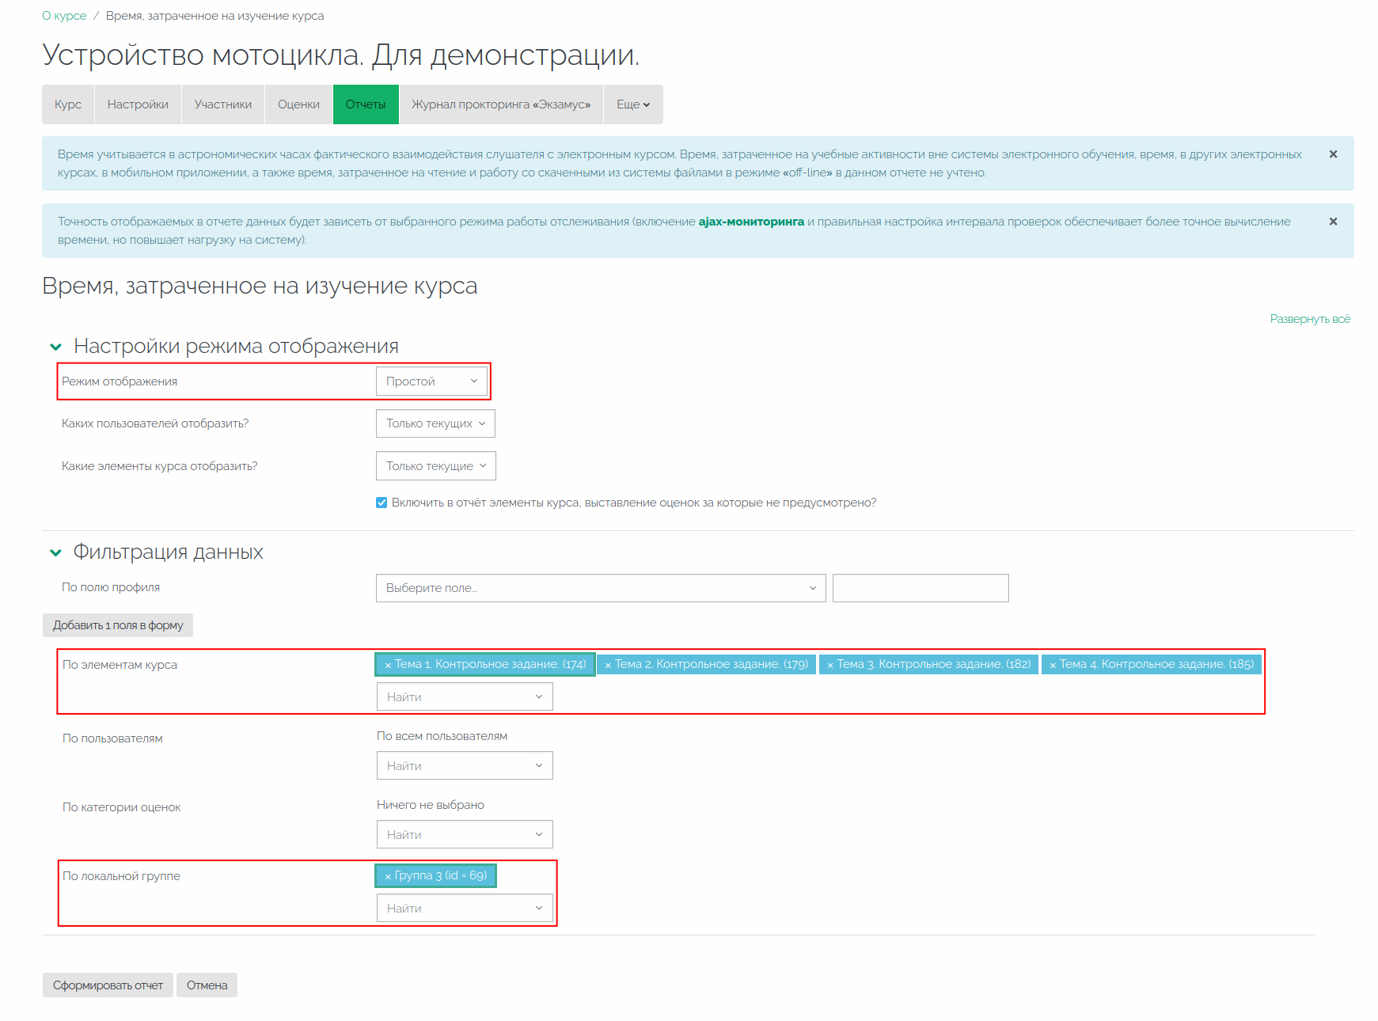Open Режим отображения dropdown
The height and width of the screenshot is (1021, 1378).
(431, 381)
